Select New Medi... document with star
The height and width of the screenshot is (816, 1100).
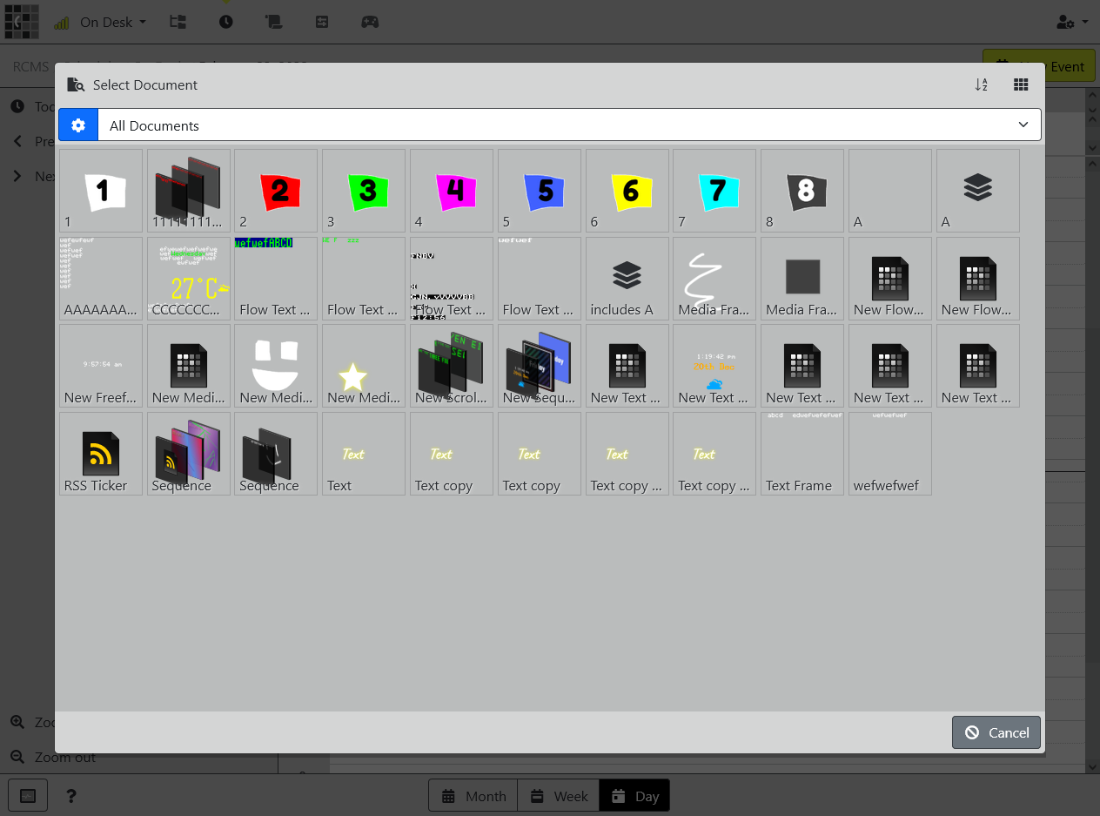[364, 367]
